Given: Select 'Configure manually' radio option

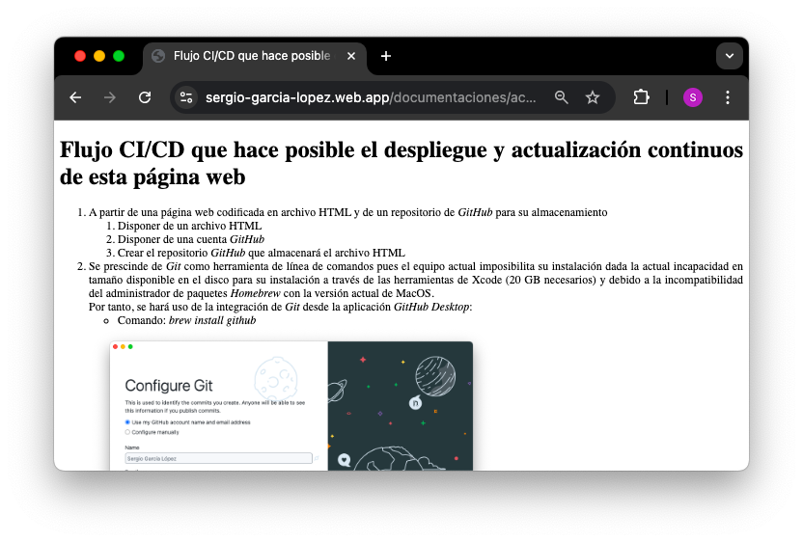Looking at the screenshot, I should pos(127,432).
